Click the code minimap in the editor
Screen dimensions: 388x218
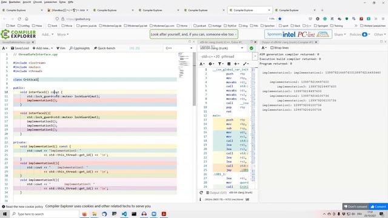tap(184, 65)
